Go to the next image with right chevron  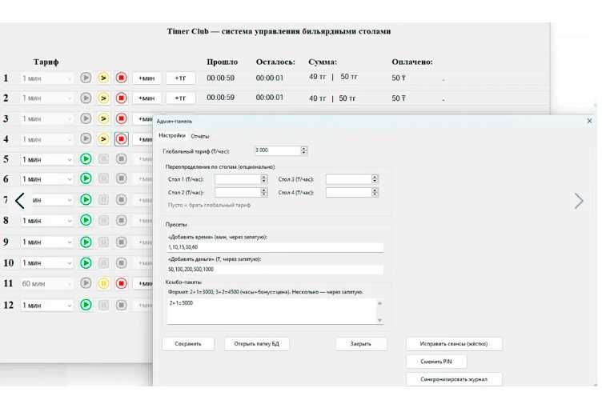[579, 201]
